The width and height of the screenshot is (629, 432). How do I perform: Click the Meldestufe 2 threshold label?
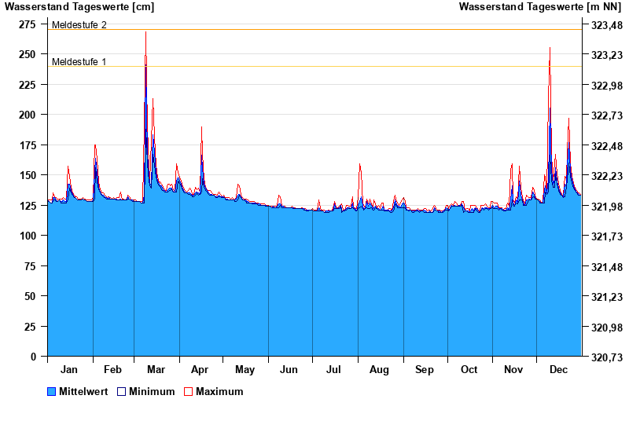pyautogui.click(x=79, y=25)
